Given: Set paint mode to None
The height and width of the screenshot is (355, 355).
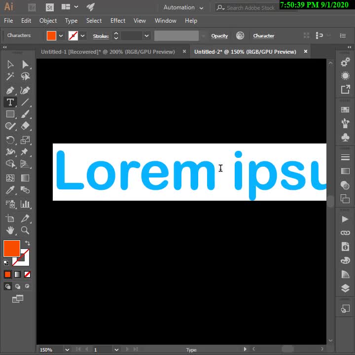Looking at the screenshot, I should [x=28, y=274].
